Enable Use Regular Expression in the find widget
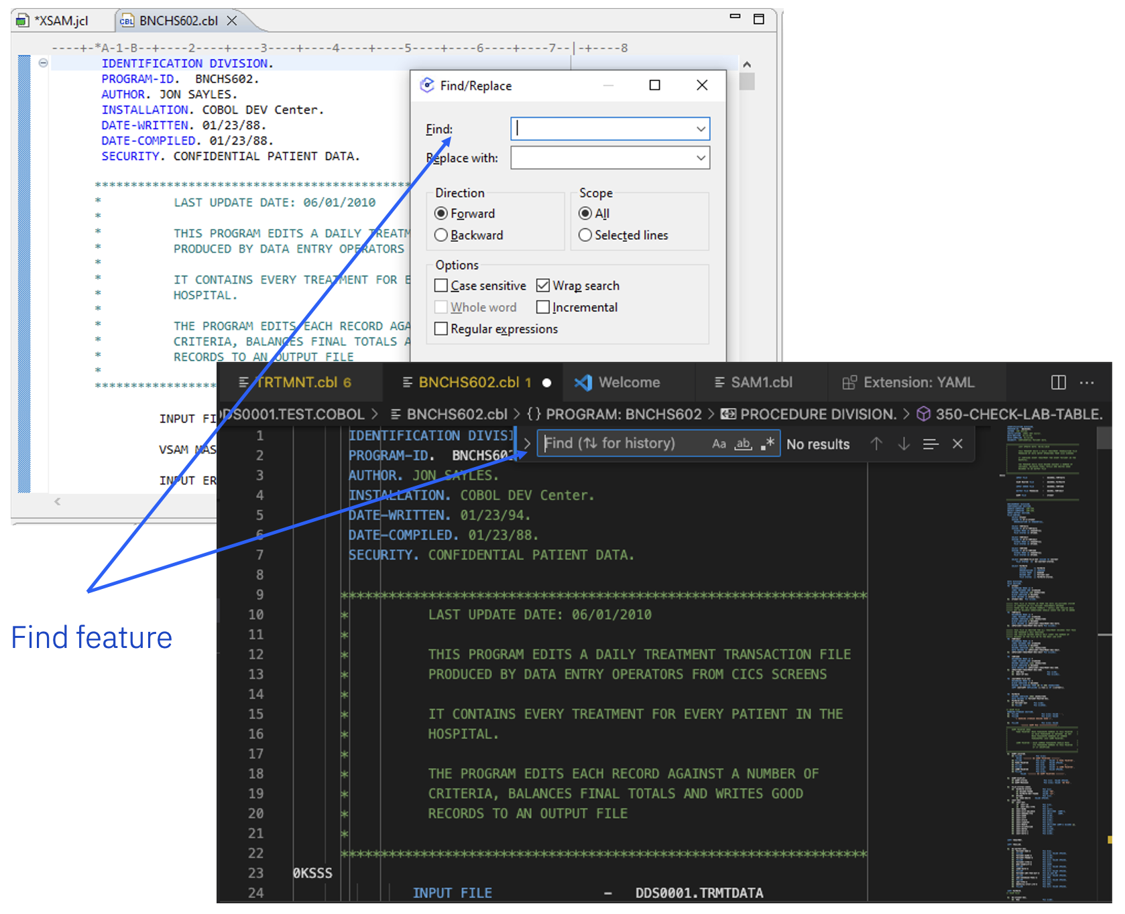1125x914 pixels. [768, 444]
